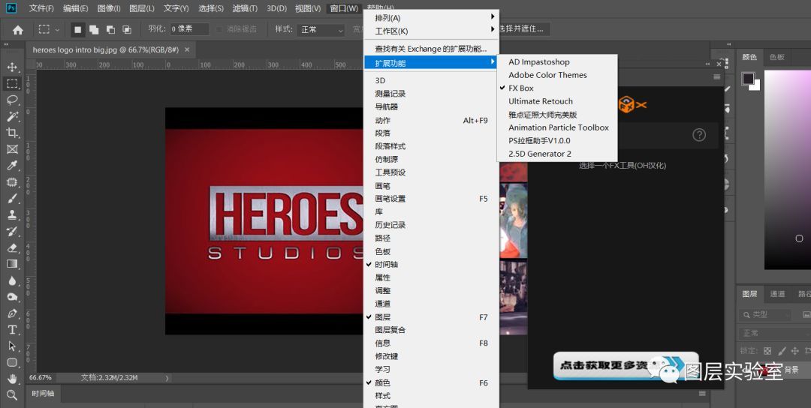Select the Eraser tool

click(x=12, y=247)
